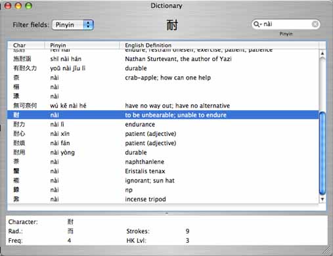Click the scroll up arrow
Screen dimensions: 333x256
tap(322, 53)
